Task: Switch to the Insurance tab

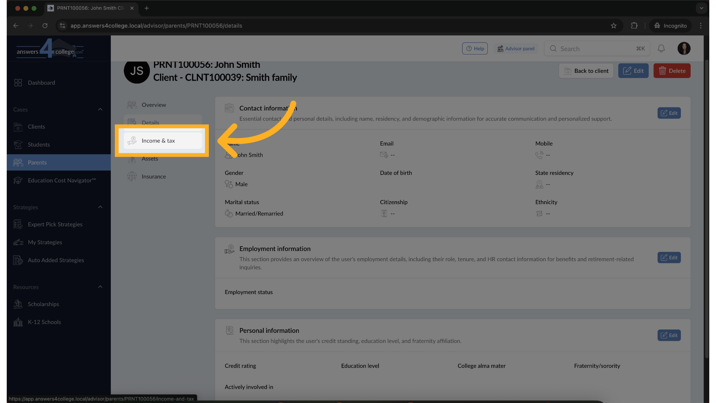Action: point(153,176)
